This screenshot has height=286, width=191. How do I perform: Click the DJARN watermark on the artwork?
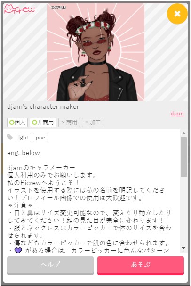59,8
